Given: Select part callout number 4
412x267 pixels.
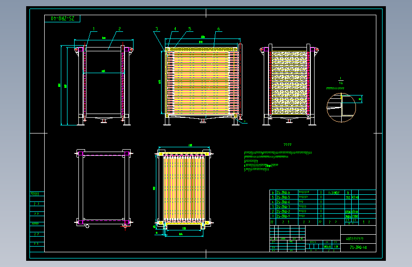Looking at the screenshot, I should pyautogui.click(x=175, y=29).
